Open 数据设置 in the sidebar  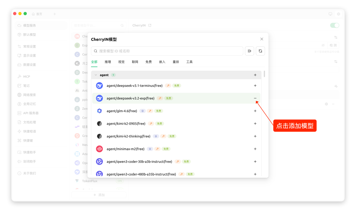[x=41, y=65]
